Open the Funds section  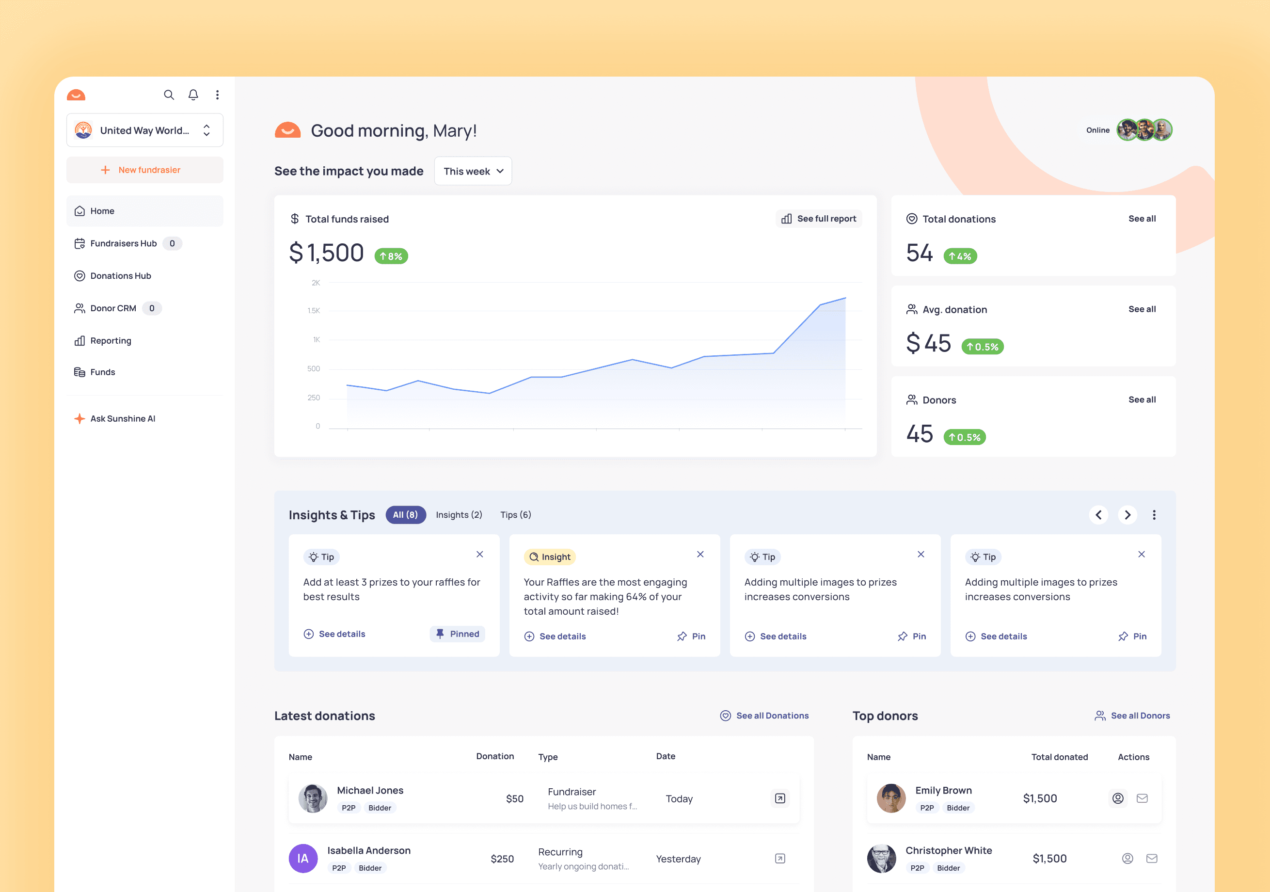(x=102, y=371)
